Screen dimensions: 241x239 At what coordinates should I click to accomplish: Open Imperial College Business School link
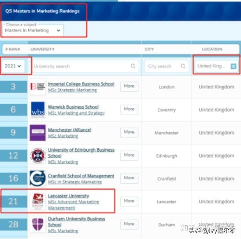point(81,84)
